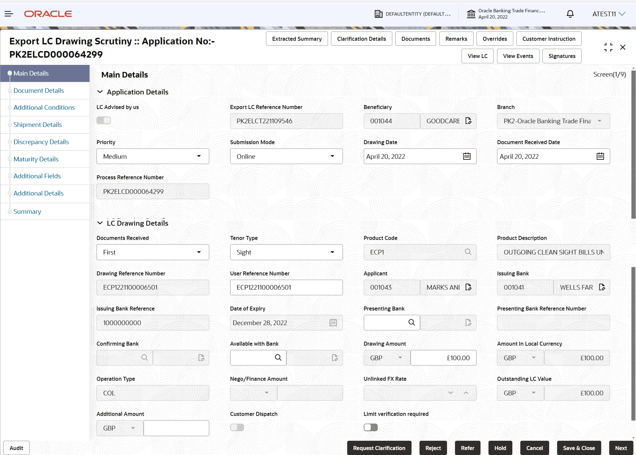Click the View Events button
Viewport: 636px width, 455px height.
[518, 56]
